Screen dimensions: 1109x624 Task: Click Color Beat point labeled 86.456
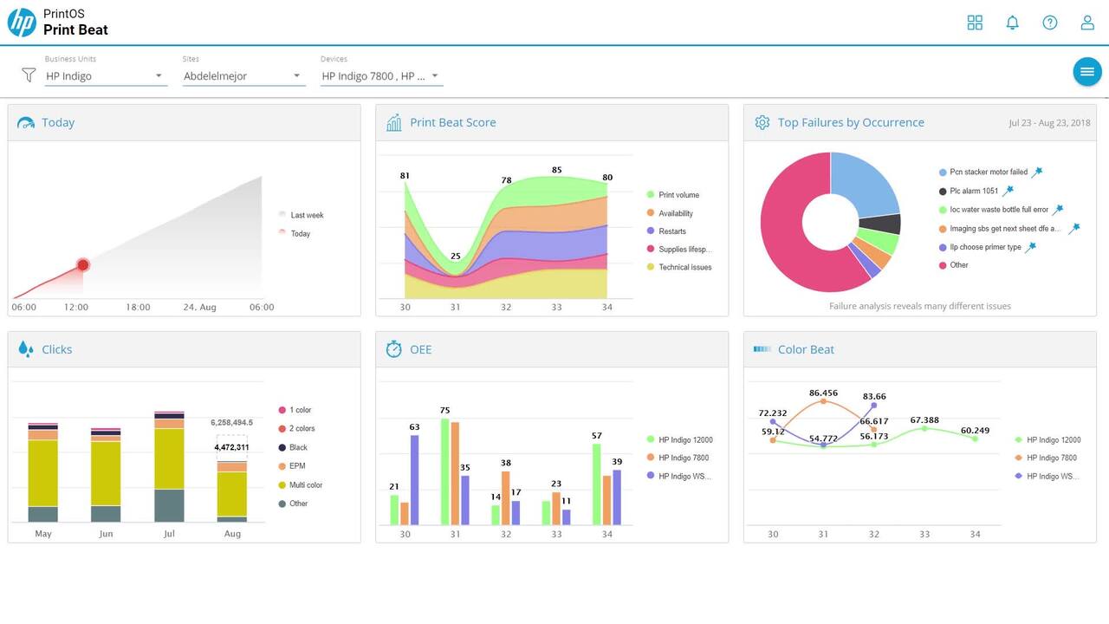823,401
